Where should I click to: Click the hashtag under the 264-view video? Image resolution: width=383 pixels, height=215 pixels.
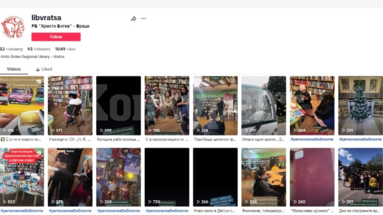(312, 139)
